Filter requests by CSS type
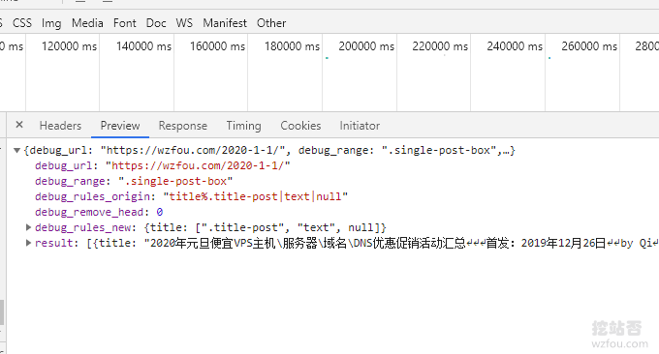This screenshot has width=659, height=354. 22,22
